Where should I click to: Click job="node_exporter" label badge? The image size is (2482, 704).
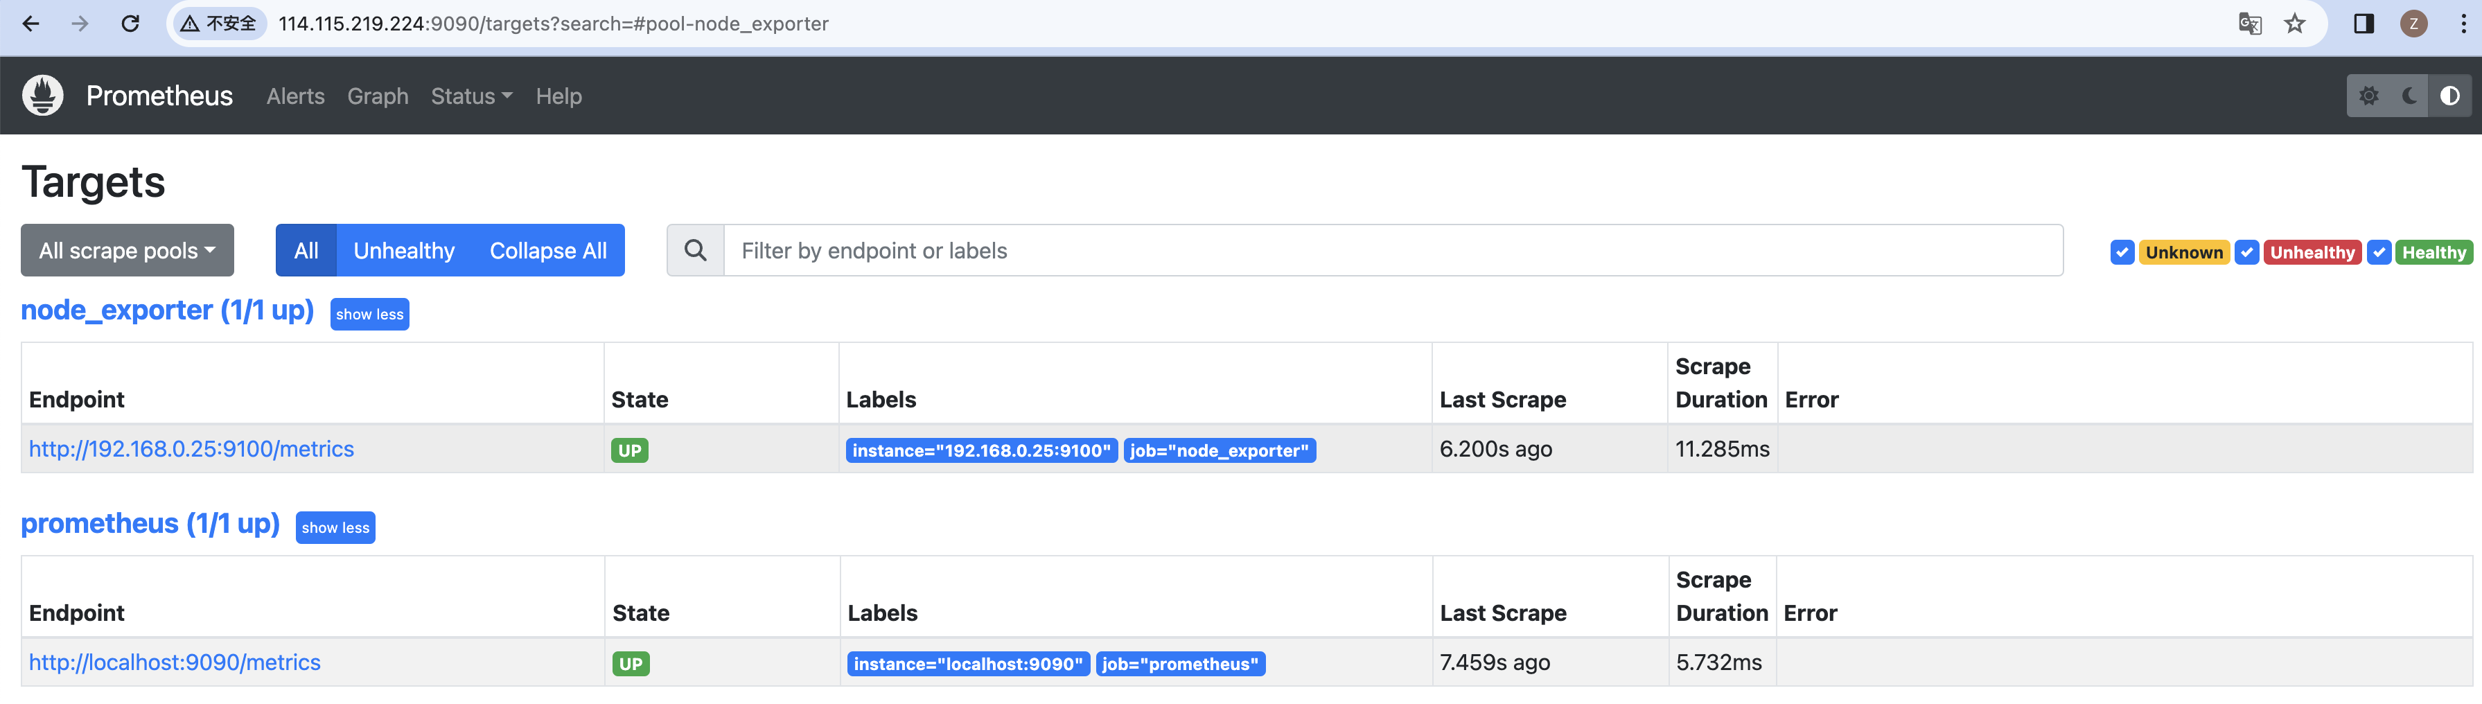1220,450
